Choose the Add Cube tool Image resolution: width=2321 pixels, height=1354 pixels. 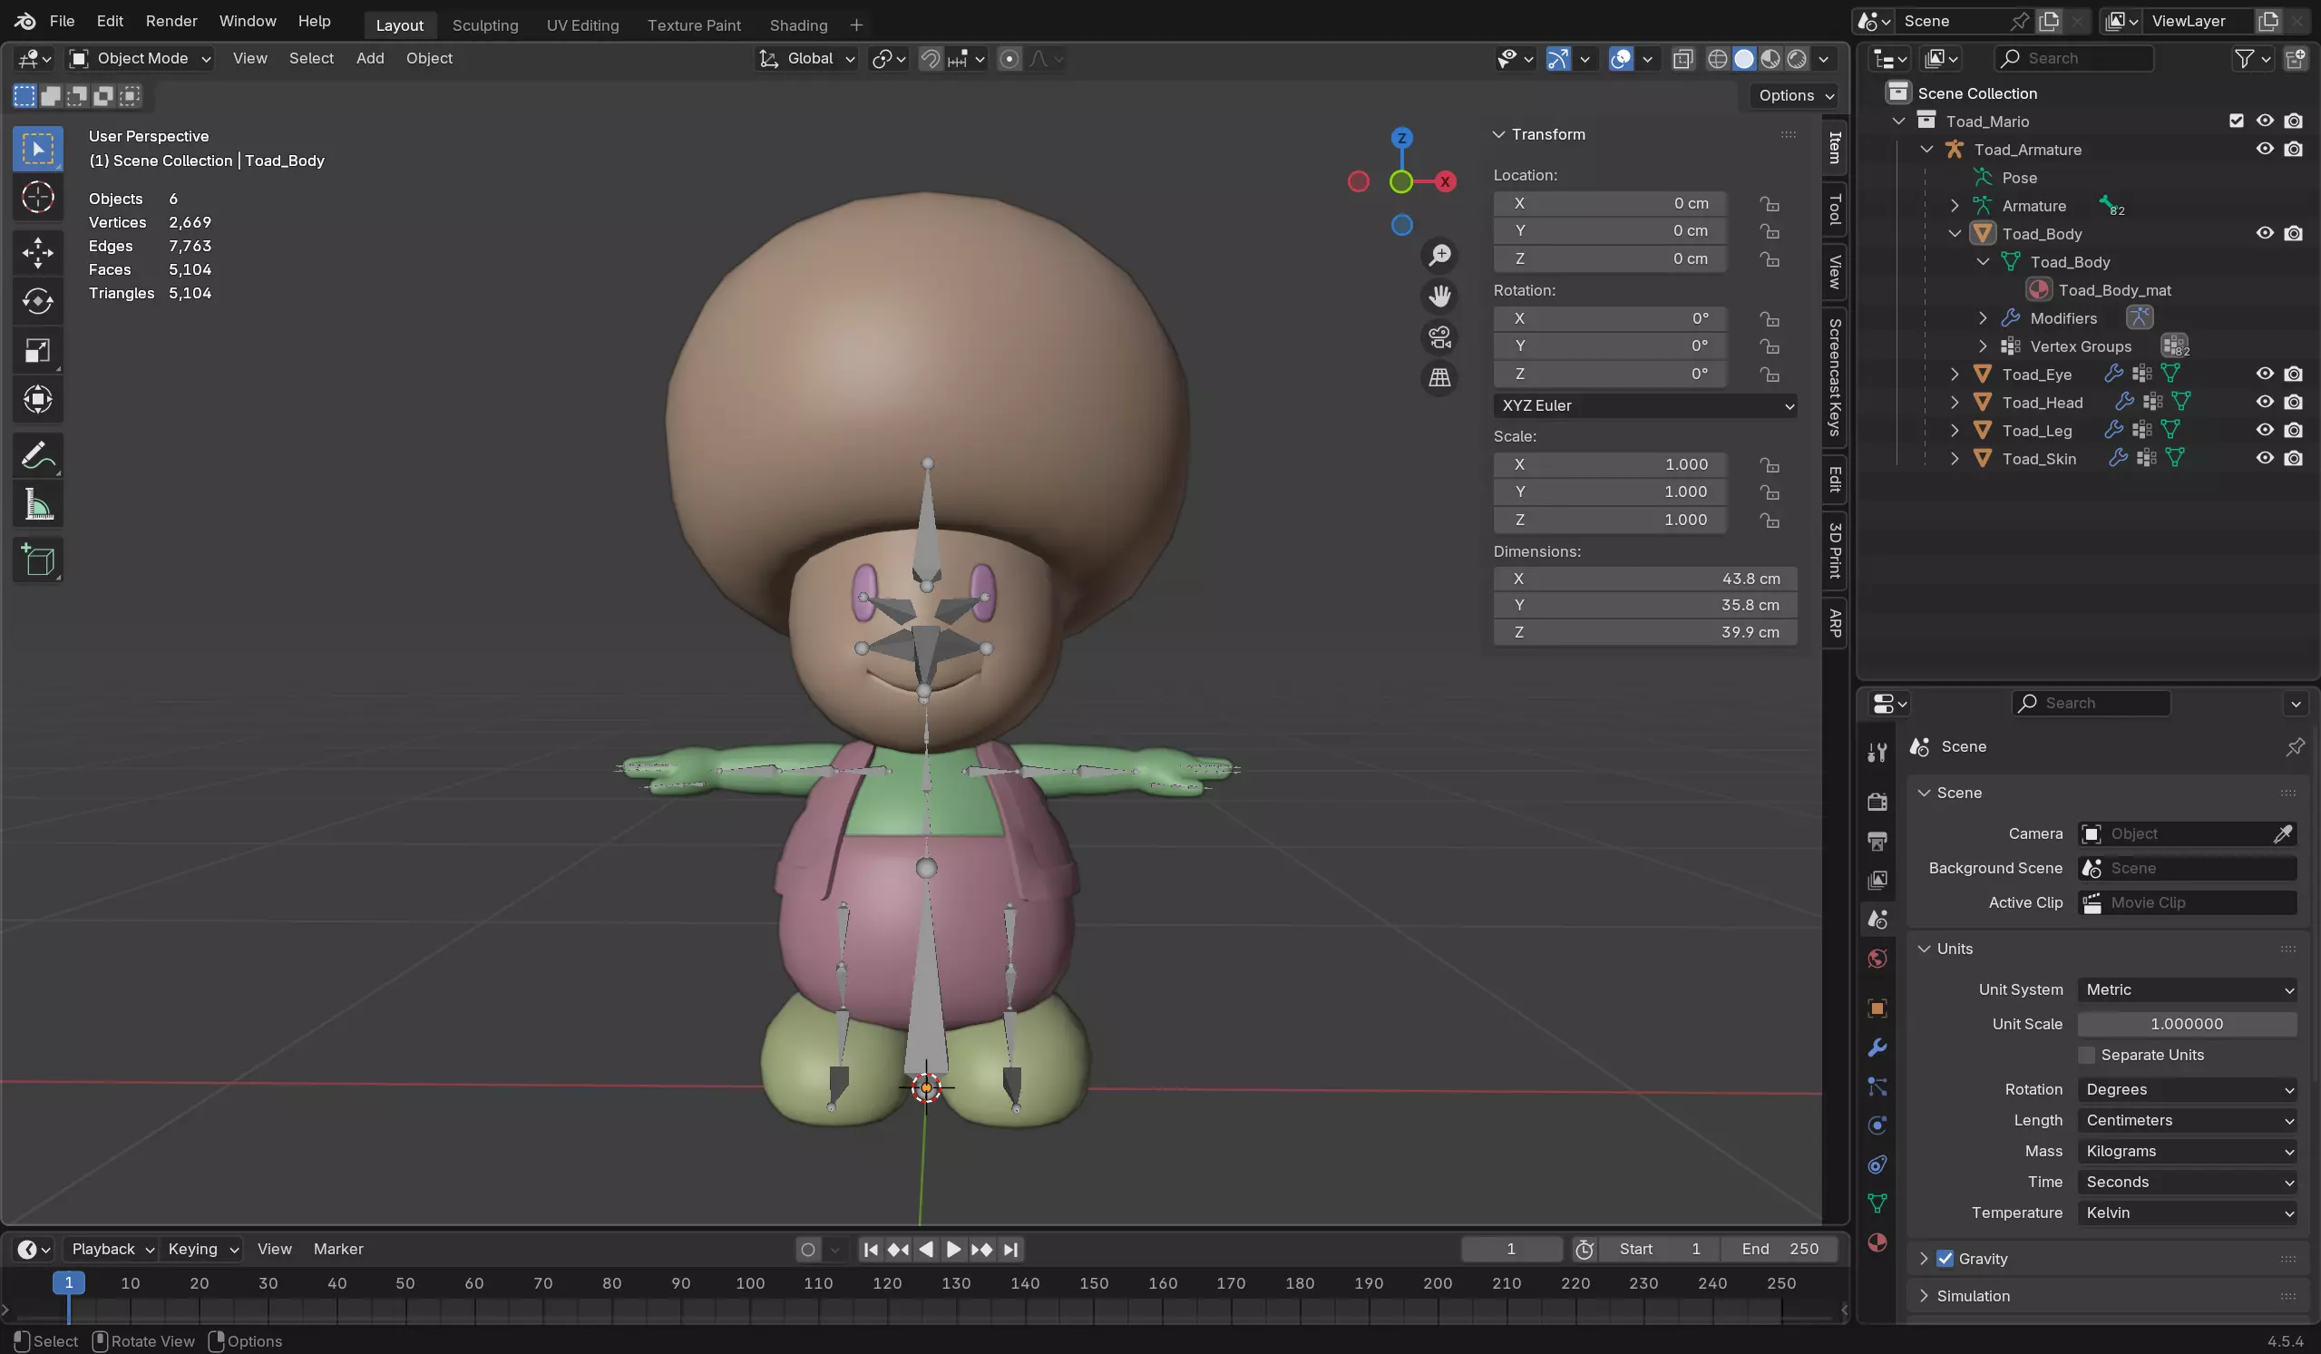[38, 560]
